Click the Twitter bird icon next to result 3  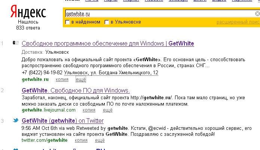(x=16, y=120)
